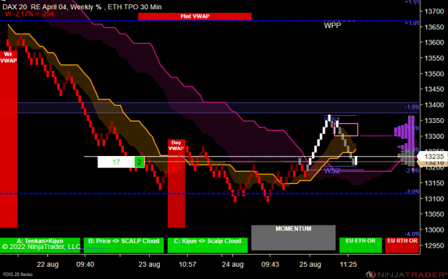Click the 13235 current price marker

coord(433,157)
